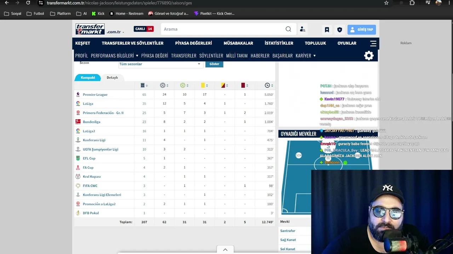Open the DFB Pokal competition link
This screenshot has width=453, height=254.
click(x=91, y=213)
